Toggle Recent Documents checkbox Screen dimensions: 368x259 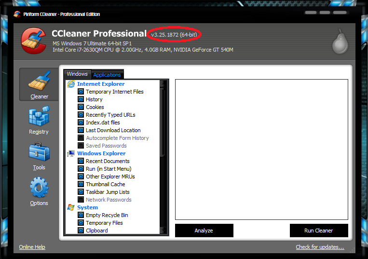(x=81, y=161)
